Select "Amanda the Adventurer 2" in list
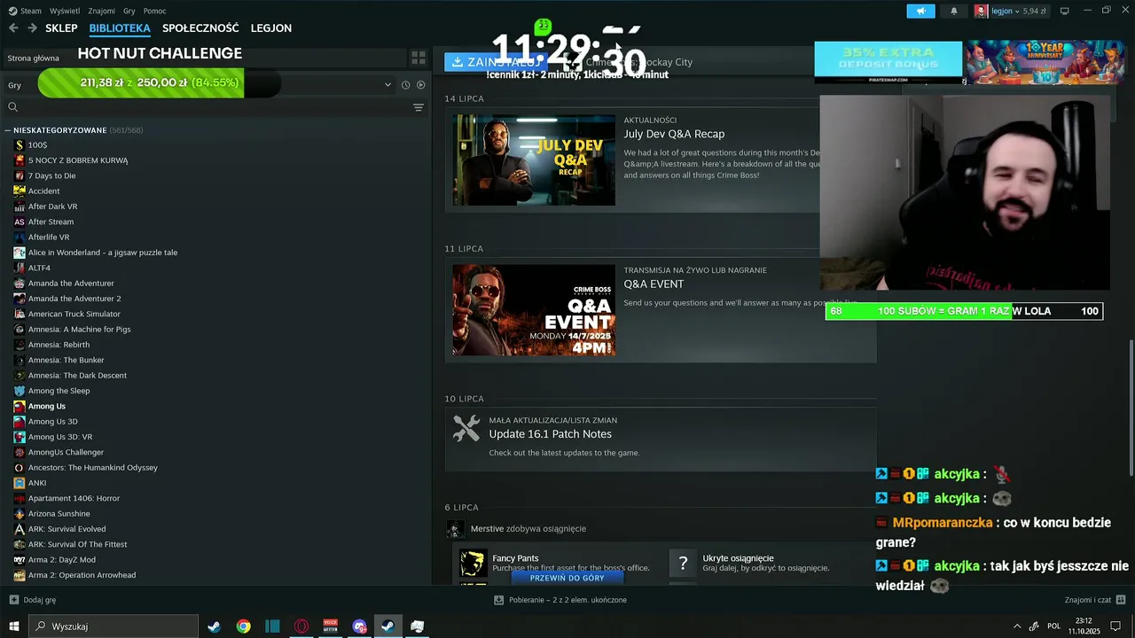Image resolution: width=1135 pixels, height=638 pixels. (74, 299)
